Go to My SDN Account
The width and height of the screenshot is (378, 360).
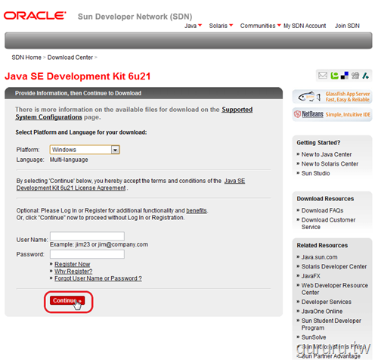pos(305,26)
